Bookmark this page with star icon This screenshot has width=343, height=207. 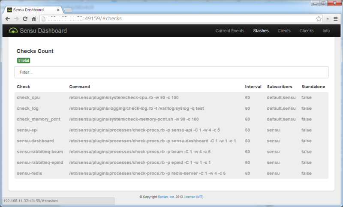tap(319, 19)
